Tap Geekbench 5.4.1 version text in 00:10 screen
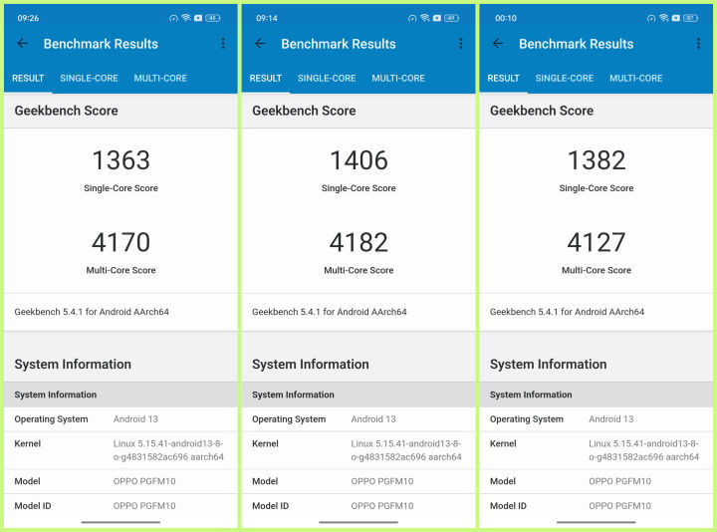Screen dimensions: 717x532 point(567,312)
